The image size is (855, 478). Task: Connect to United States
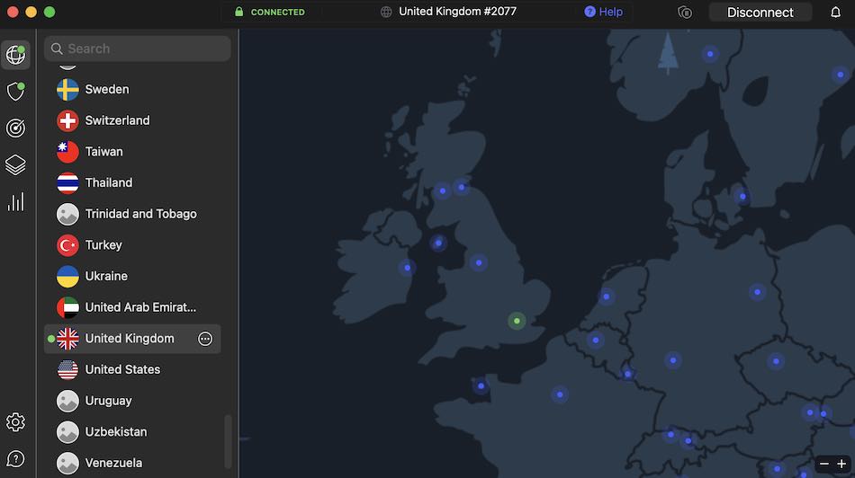point(132,369)
